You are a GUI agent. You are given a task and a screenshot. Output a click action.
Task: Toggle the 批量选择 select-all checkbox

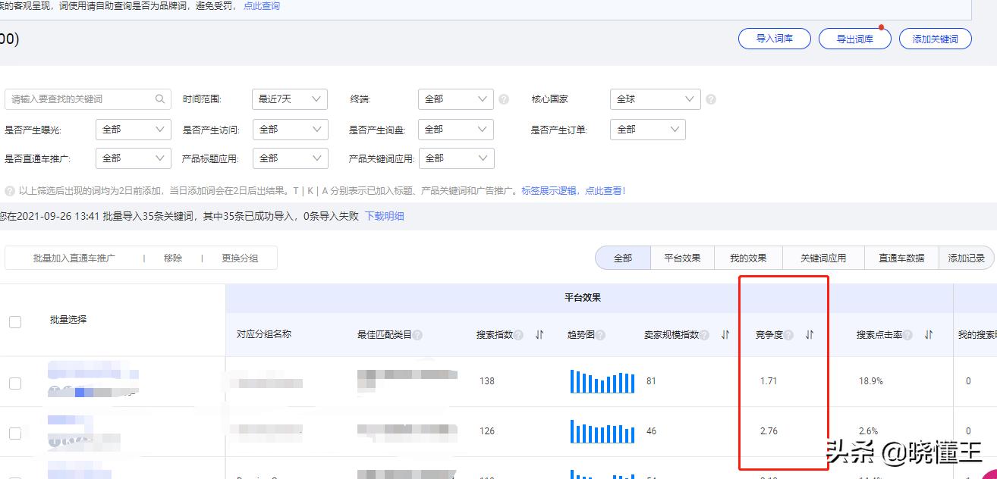click(x=15, y=321)
